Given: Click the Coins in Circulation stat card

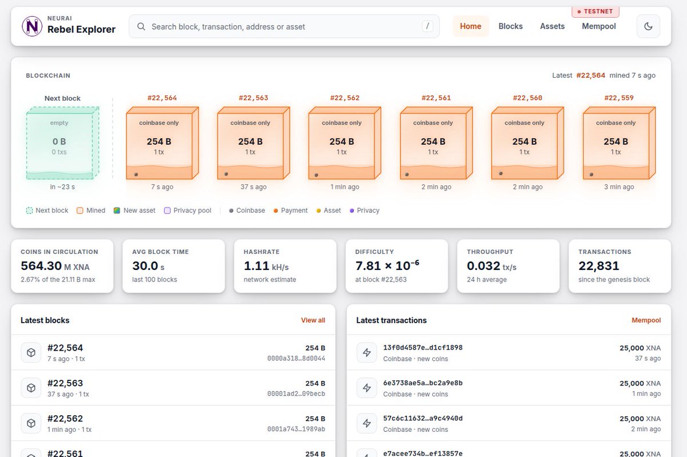Looking at the screenshot, I should click(62, 266).
